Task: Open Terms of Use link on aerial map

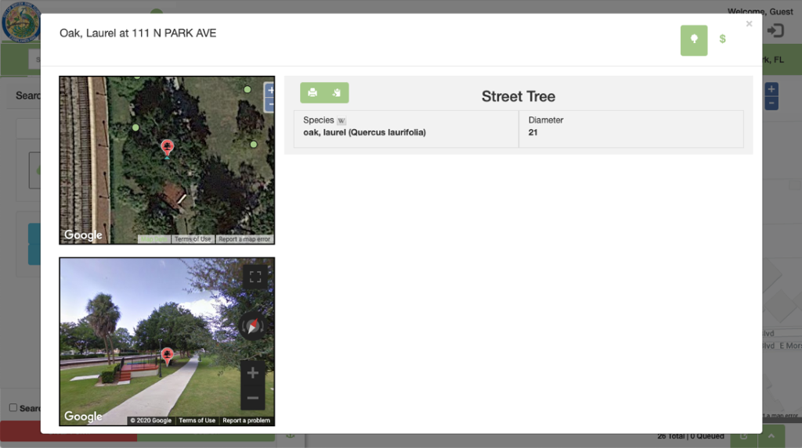Action: point(193,239)
